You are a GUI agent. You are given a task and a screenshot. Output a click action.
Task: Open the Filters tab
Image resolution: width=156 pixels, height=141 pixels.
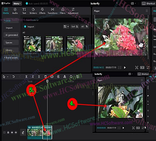click(62, 11)
